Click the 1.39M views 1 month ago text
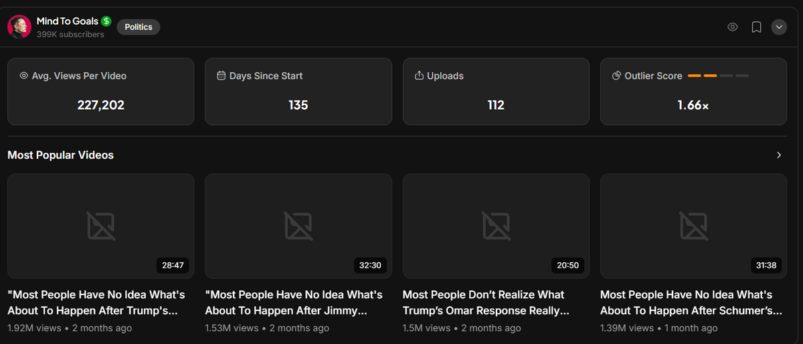Image resolution: width=803 pixels, height=344 pixels. tap(659, 328)
